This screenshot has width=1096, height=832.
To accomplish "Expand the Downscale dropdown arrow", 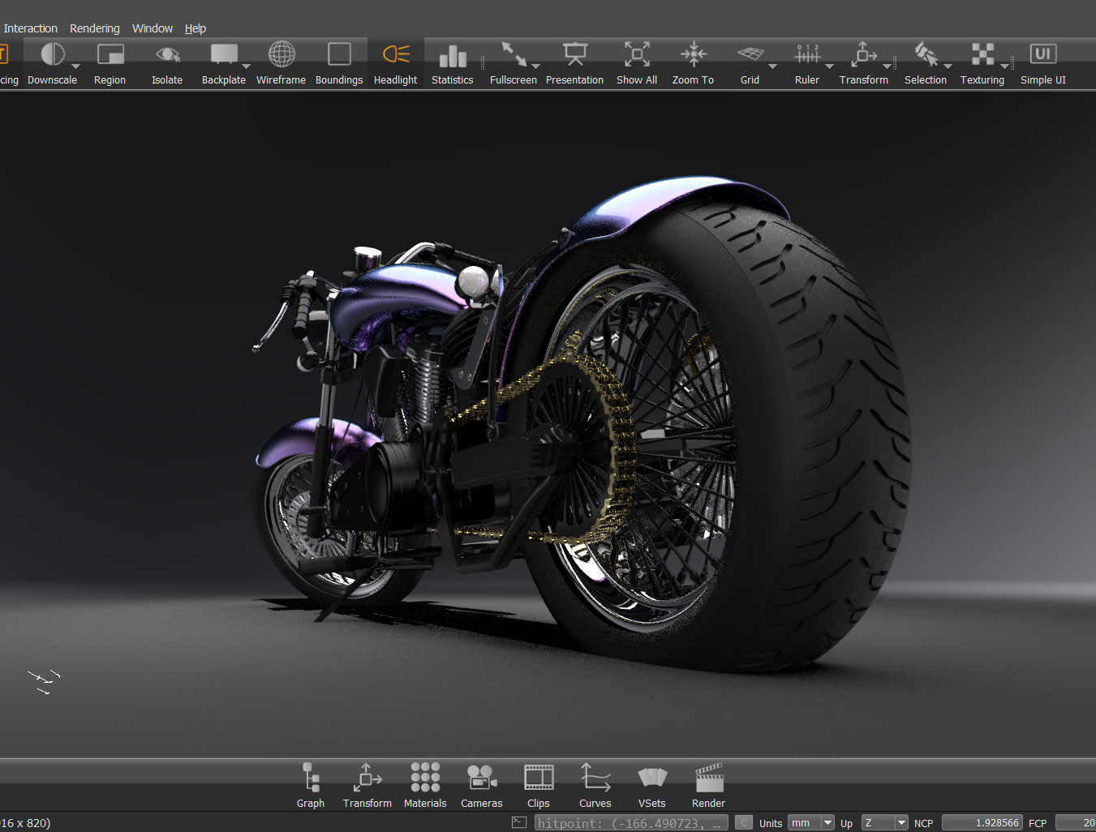I will tap(76, 66).
